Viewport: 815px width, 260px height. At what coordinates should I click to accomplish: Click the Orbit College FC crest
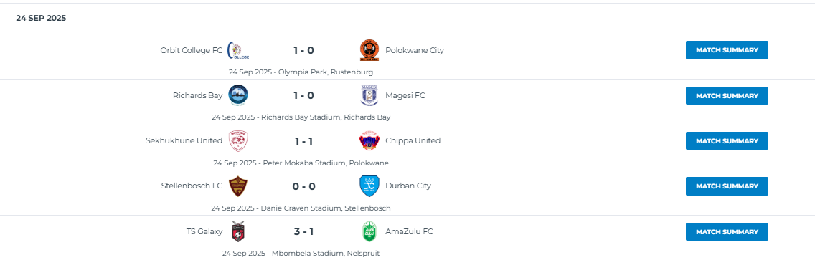pyautogui.click(x=239, y=50)
